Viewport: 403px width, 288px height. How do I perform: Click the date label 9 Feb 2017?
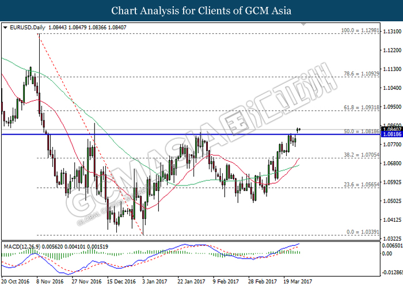(226, 282)
